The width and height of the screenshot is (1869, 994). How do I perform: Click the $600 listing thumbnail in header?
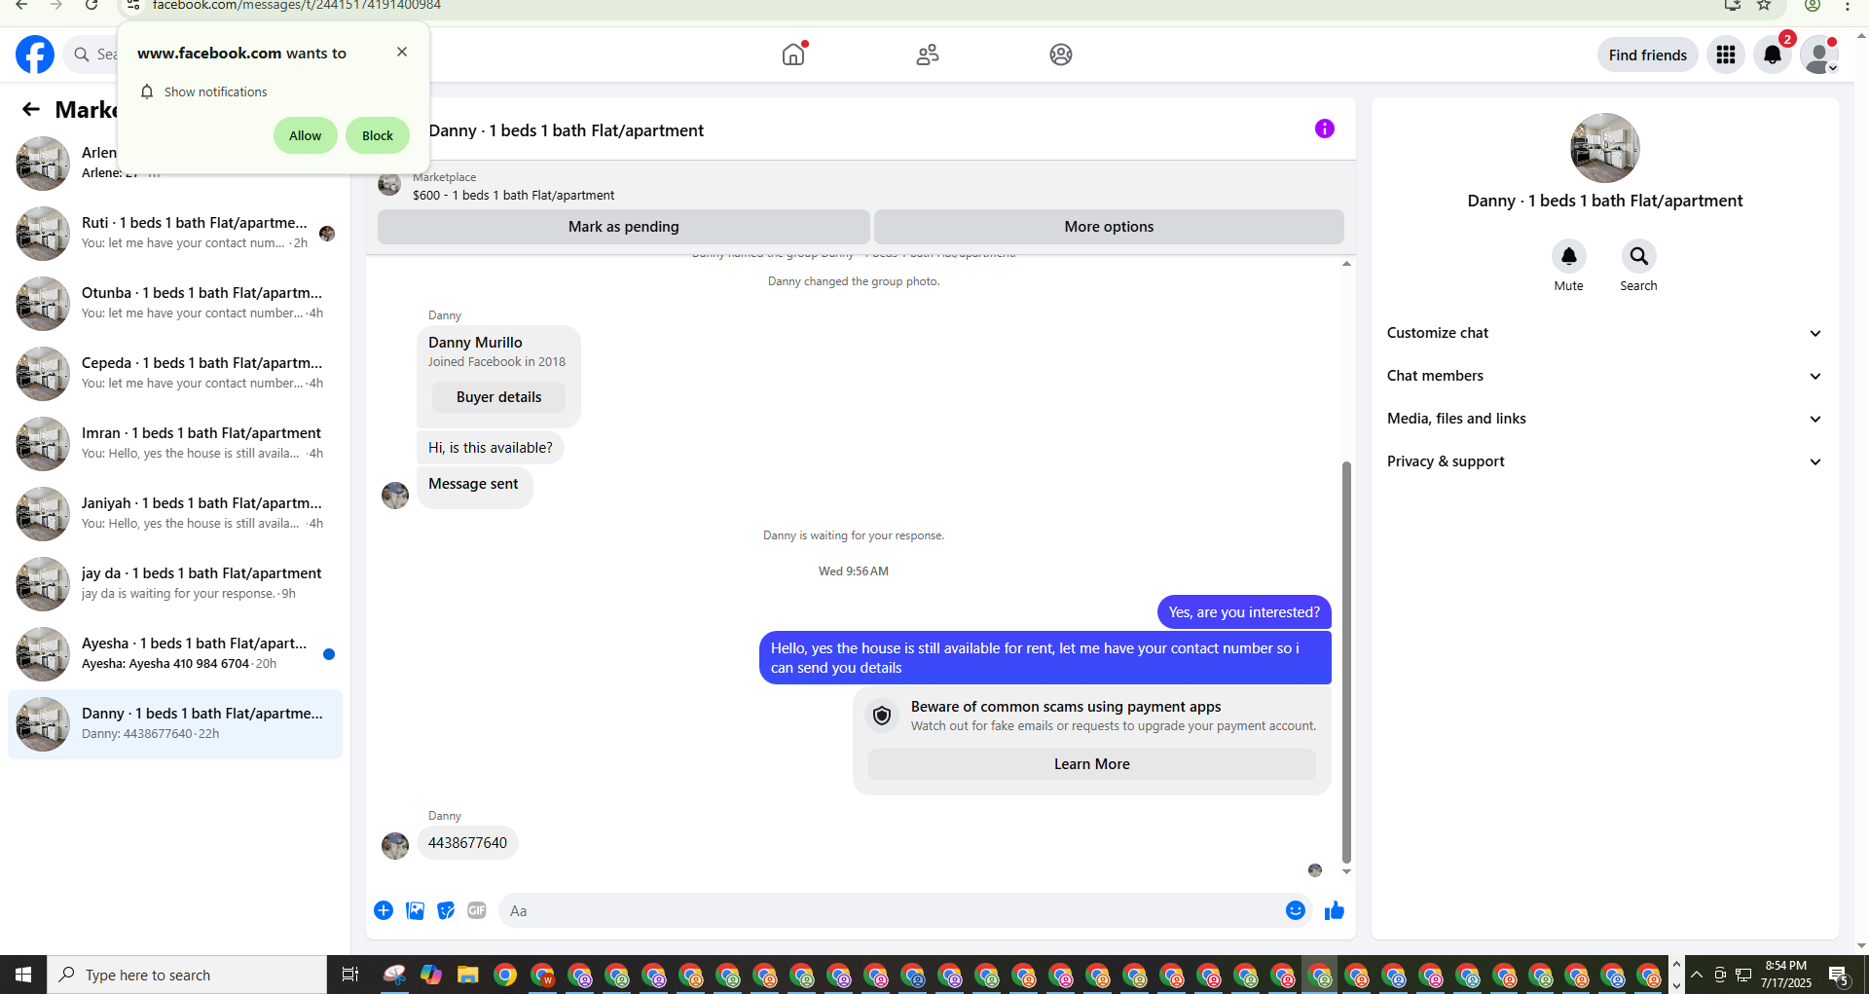[389, 185]
